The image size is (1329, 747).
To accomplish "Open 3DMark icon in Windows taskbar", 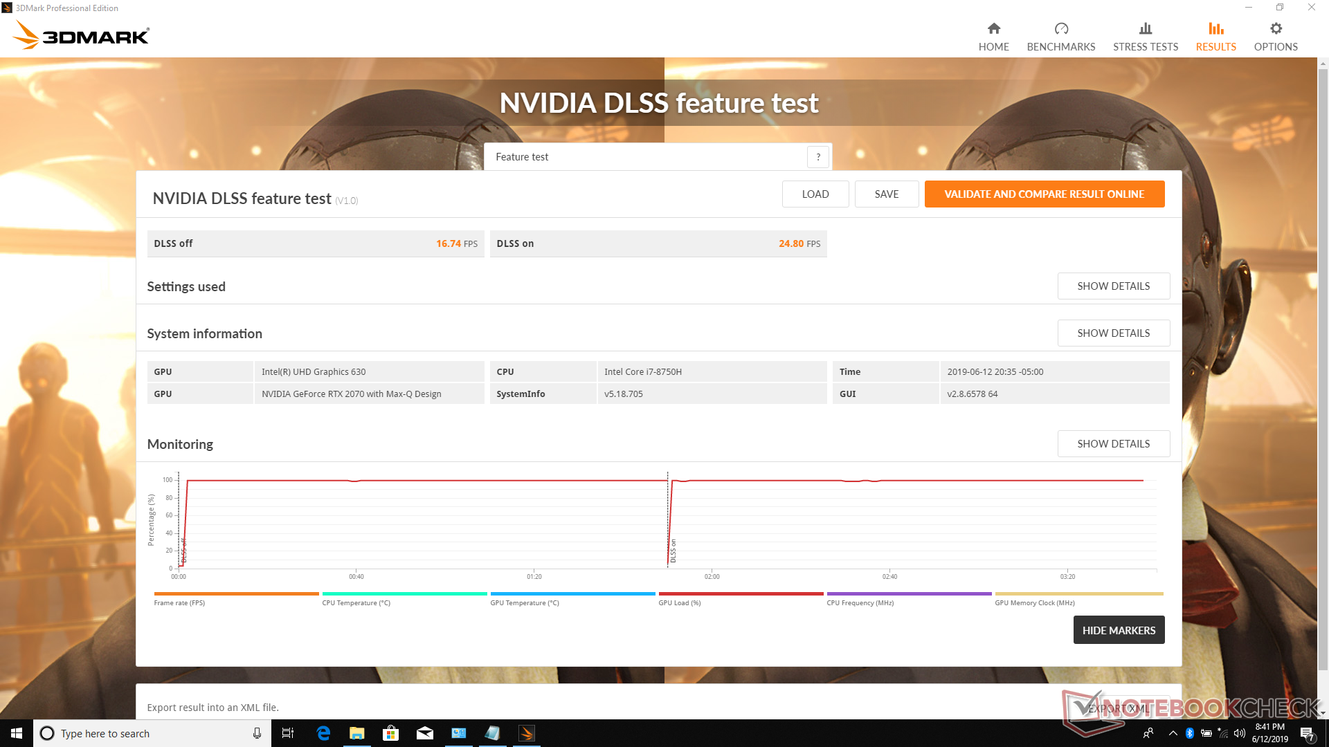I will point(526,733).
